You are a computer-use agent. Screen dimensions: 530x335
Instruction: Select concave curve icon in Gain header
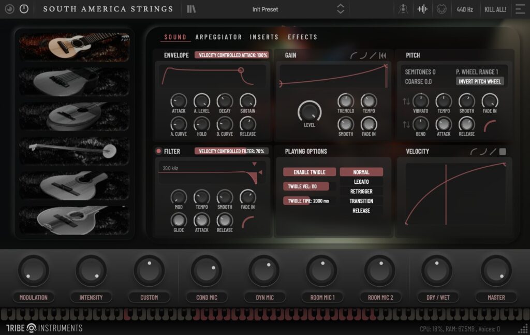tap(363, 55)
